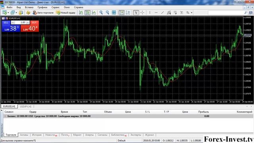Screen dimensions: 254x143
Task: Toggle chart auto scroll
Action: coord(121,12)
